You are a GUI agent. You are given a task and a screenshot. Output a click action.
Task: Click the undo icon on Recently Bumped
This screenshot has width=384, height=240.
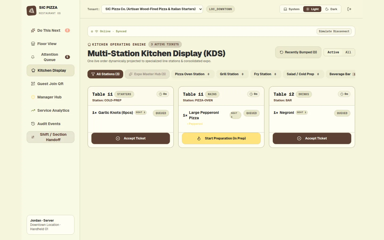click(x=281, y=52)
